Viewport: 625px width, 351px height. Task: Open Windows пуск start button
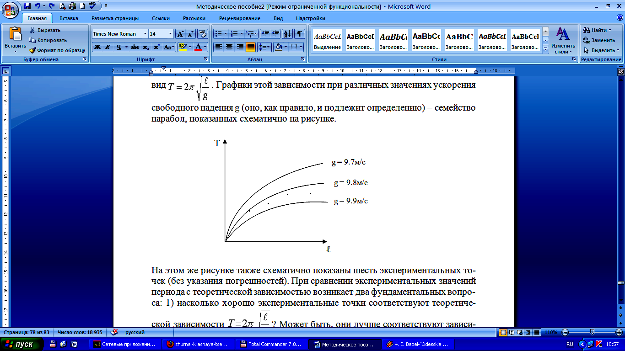pyautogui.click(x=23, y=345)
